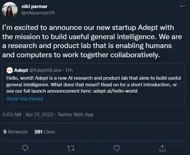The width and height of the screenshot is (190, 155).
Task: Visit the @nikiparmar09 handle
Action: tap(38, 12)
